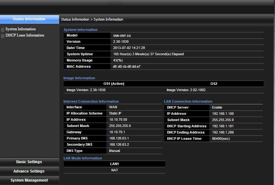Click the LAN IP address 192.168.1.100
This screenshot has height=185, width=275.
click(223, 114)
